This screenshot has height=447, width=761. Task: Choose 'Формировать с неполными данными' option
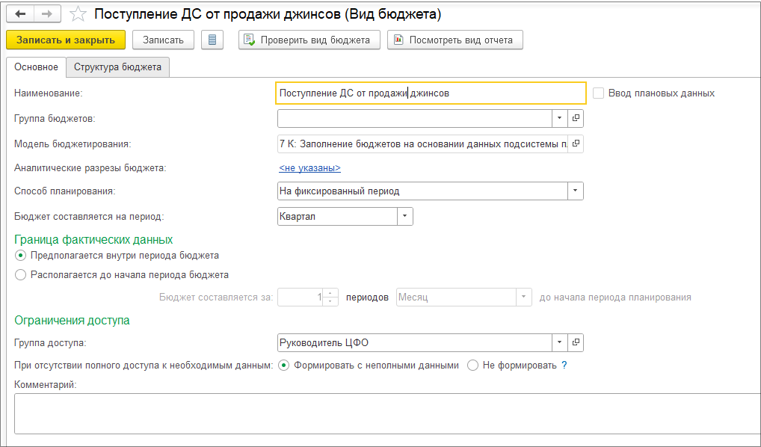tap(284, 366)
